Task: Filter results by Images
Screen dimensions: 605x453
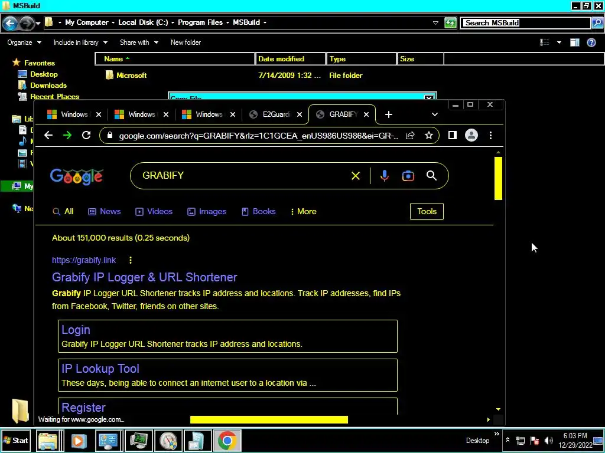Action: [207, 212]
